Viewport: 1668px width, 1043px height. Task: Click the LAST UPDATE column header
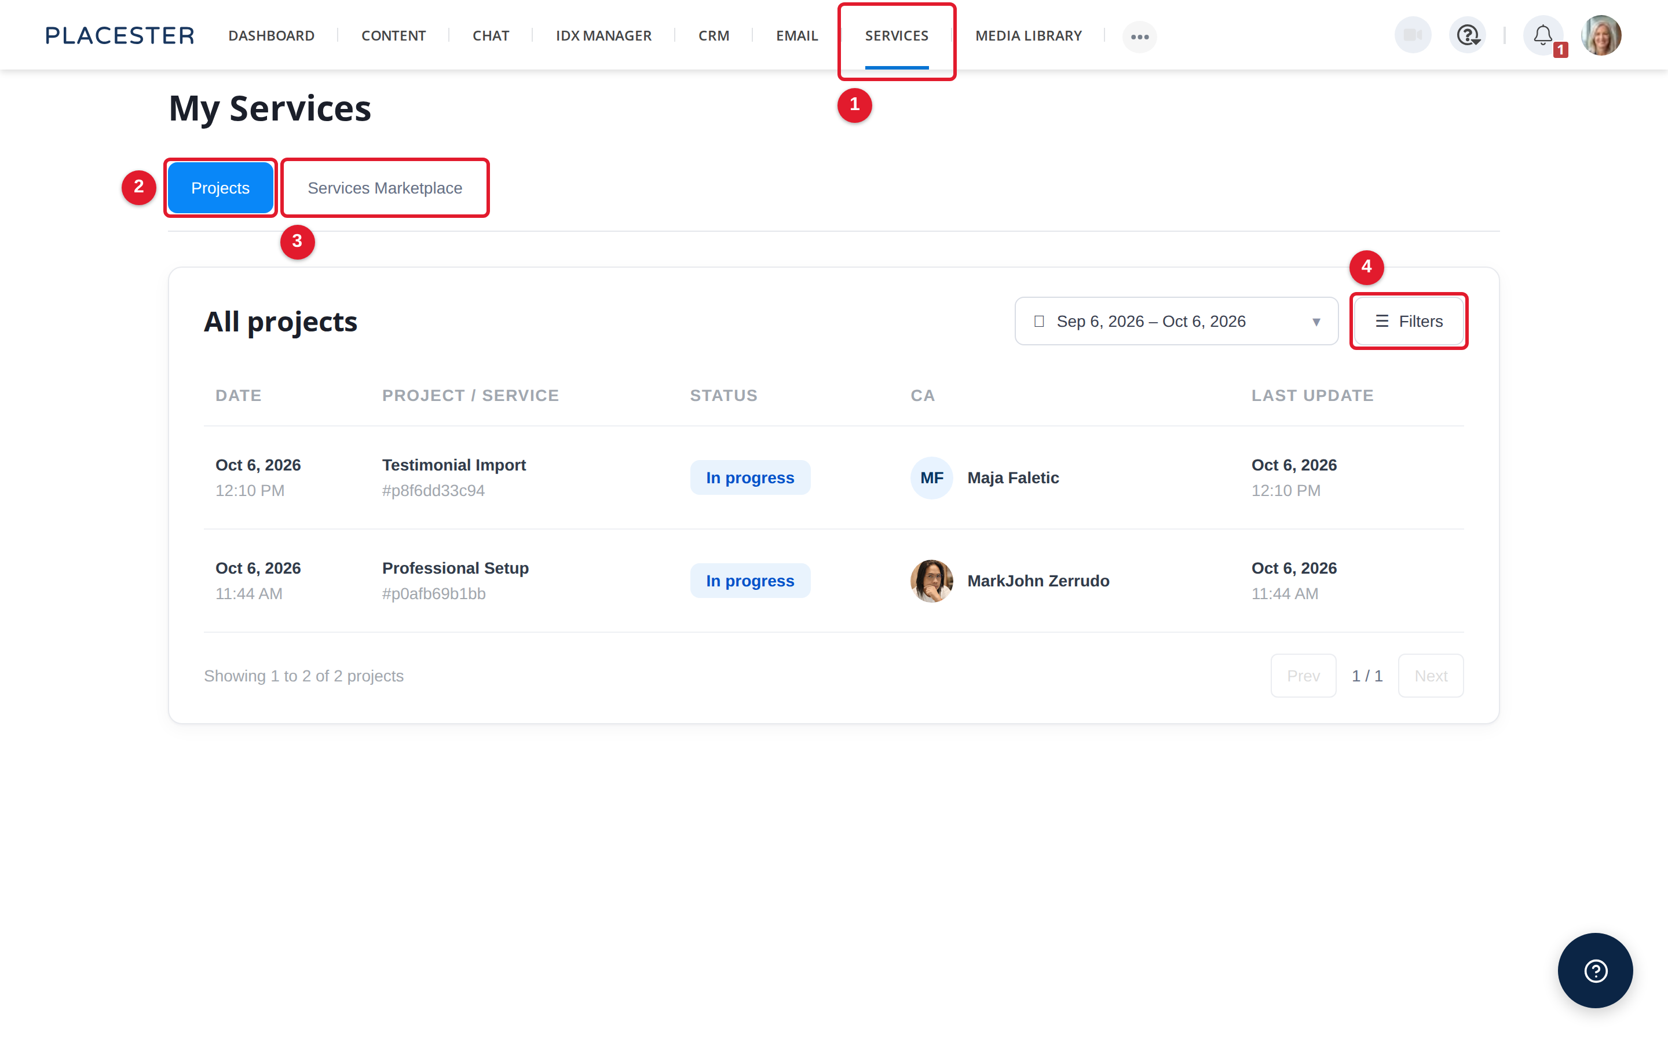click(1312, 395)
